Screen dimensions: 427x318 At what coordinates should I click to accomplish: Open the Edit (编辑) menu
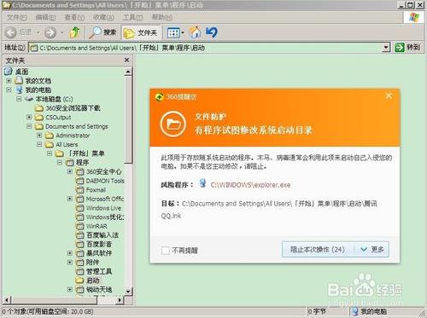coord(45,17)
